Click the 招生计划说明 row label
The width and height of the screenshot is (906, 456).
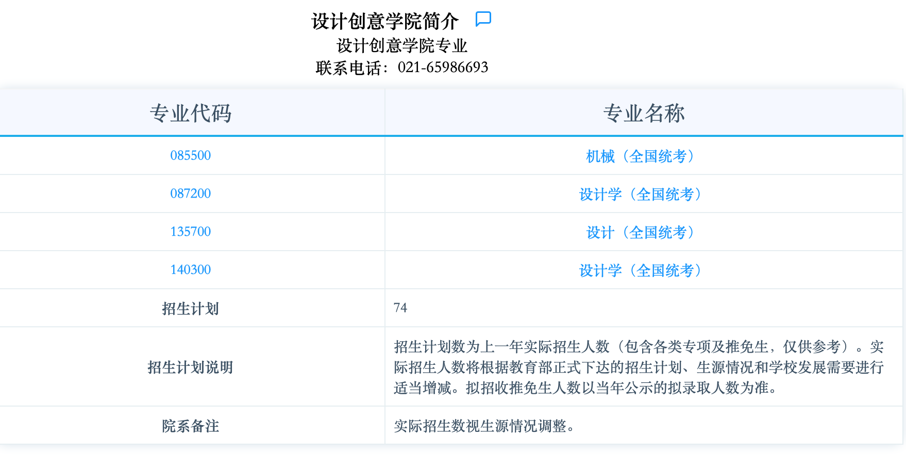point(191,367)
